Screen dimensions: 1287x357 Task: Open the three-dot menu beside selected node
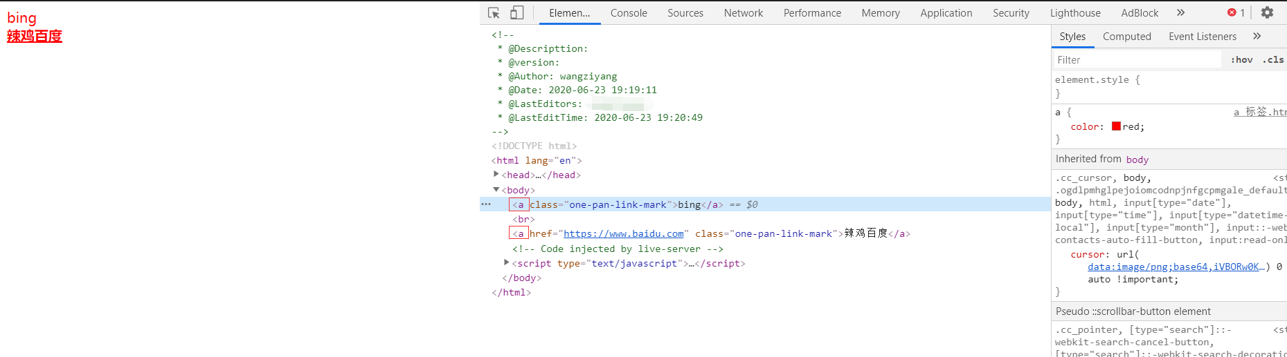click(x=486, y=204)
